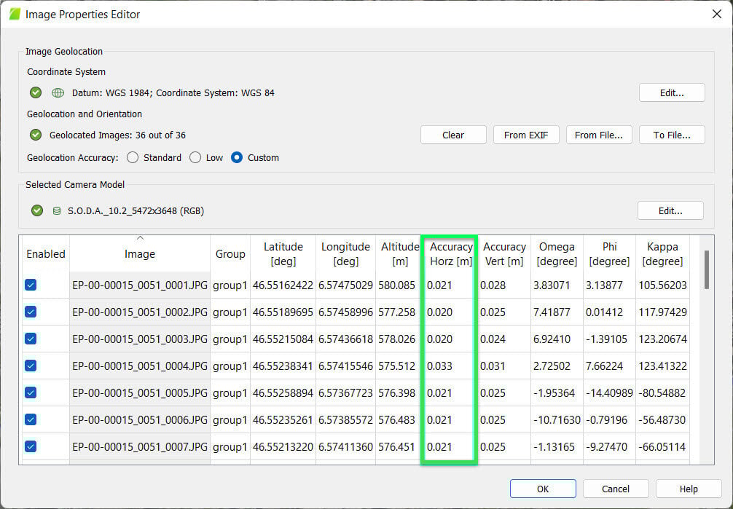The width and height of the screenshot is (733, 509).
Task: Click Clear to remove geolocation data
Action: [453, 135]
